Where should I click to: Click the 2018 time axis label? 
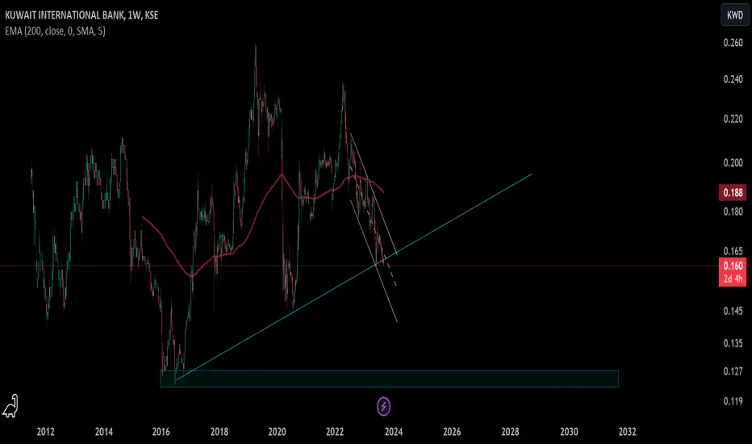tap(219, 432)
